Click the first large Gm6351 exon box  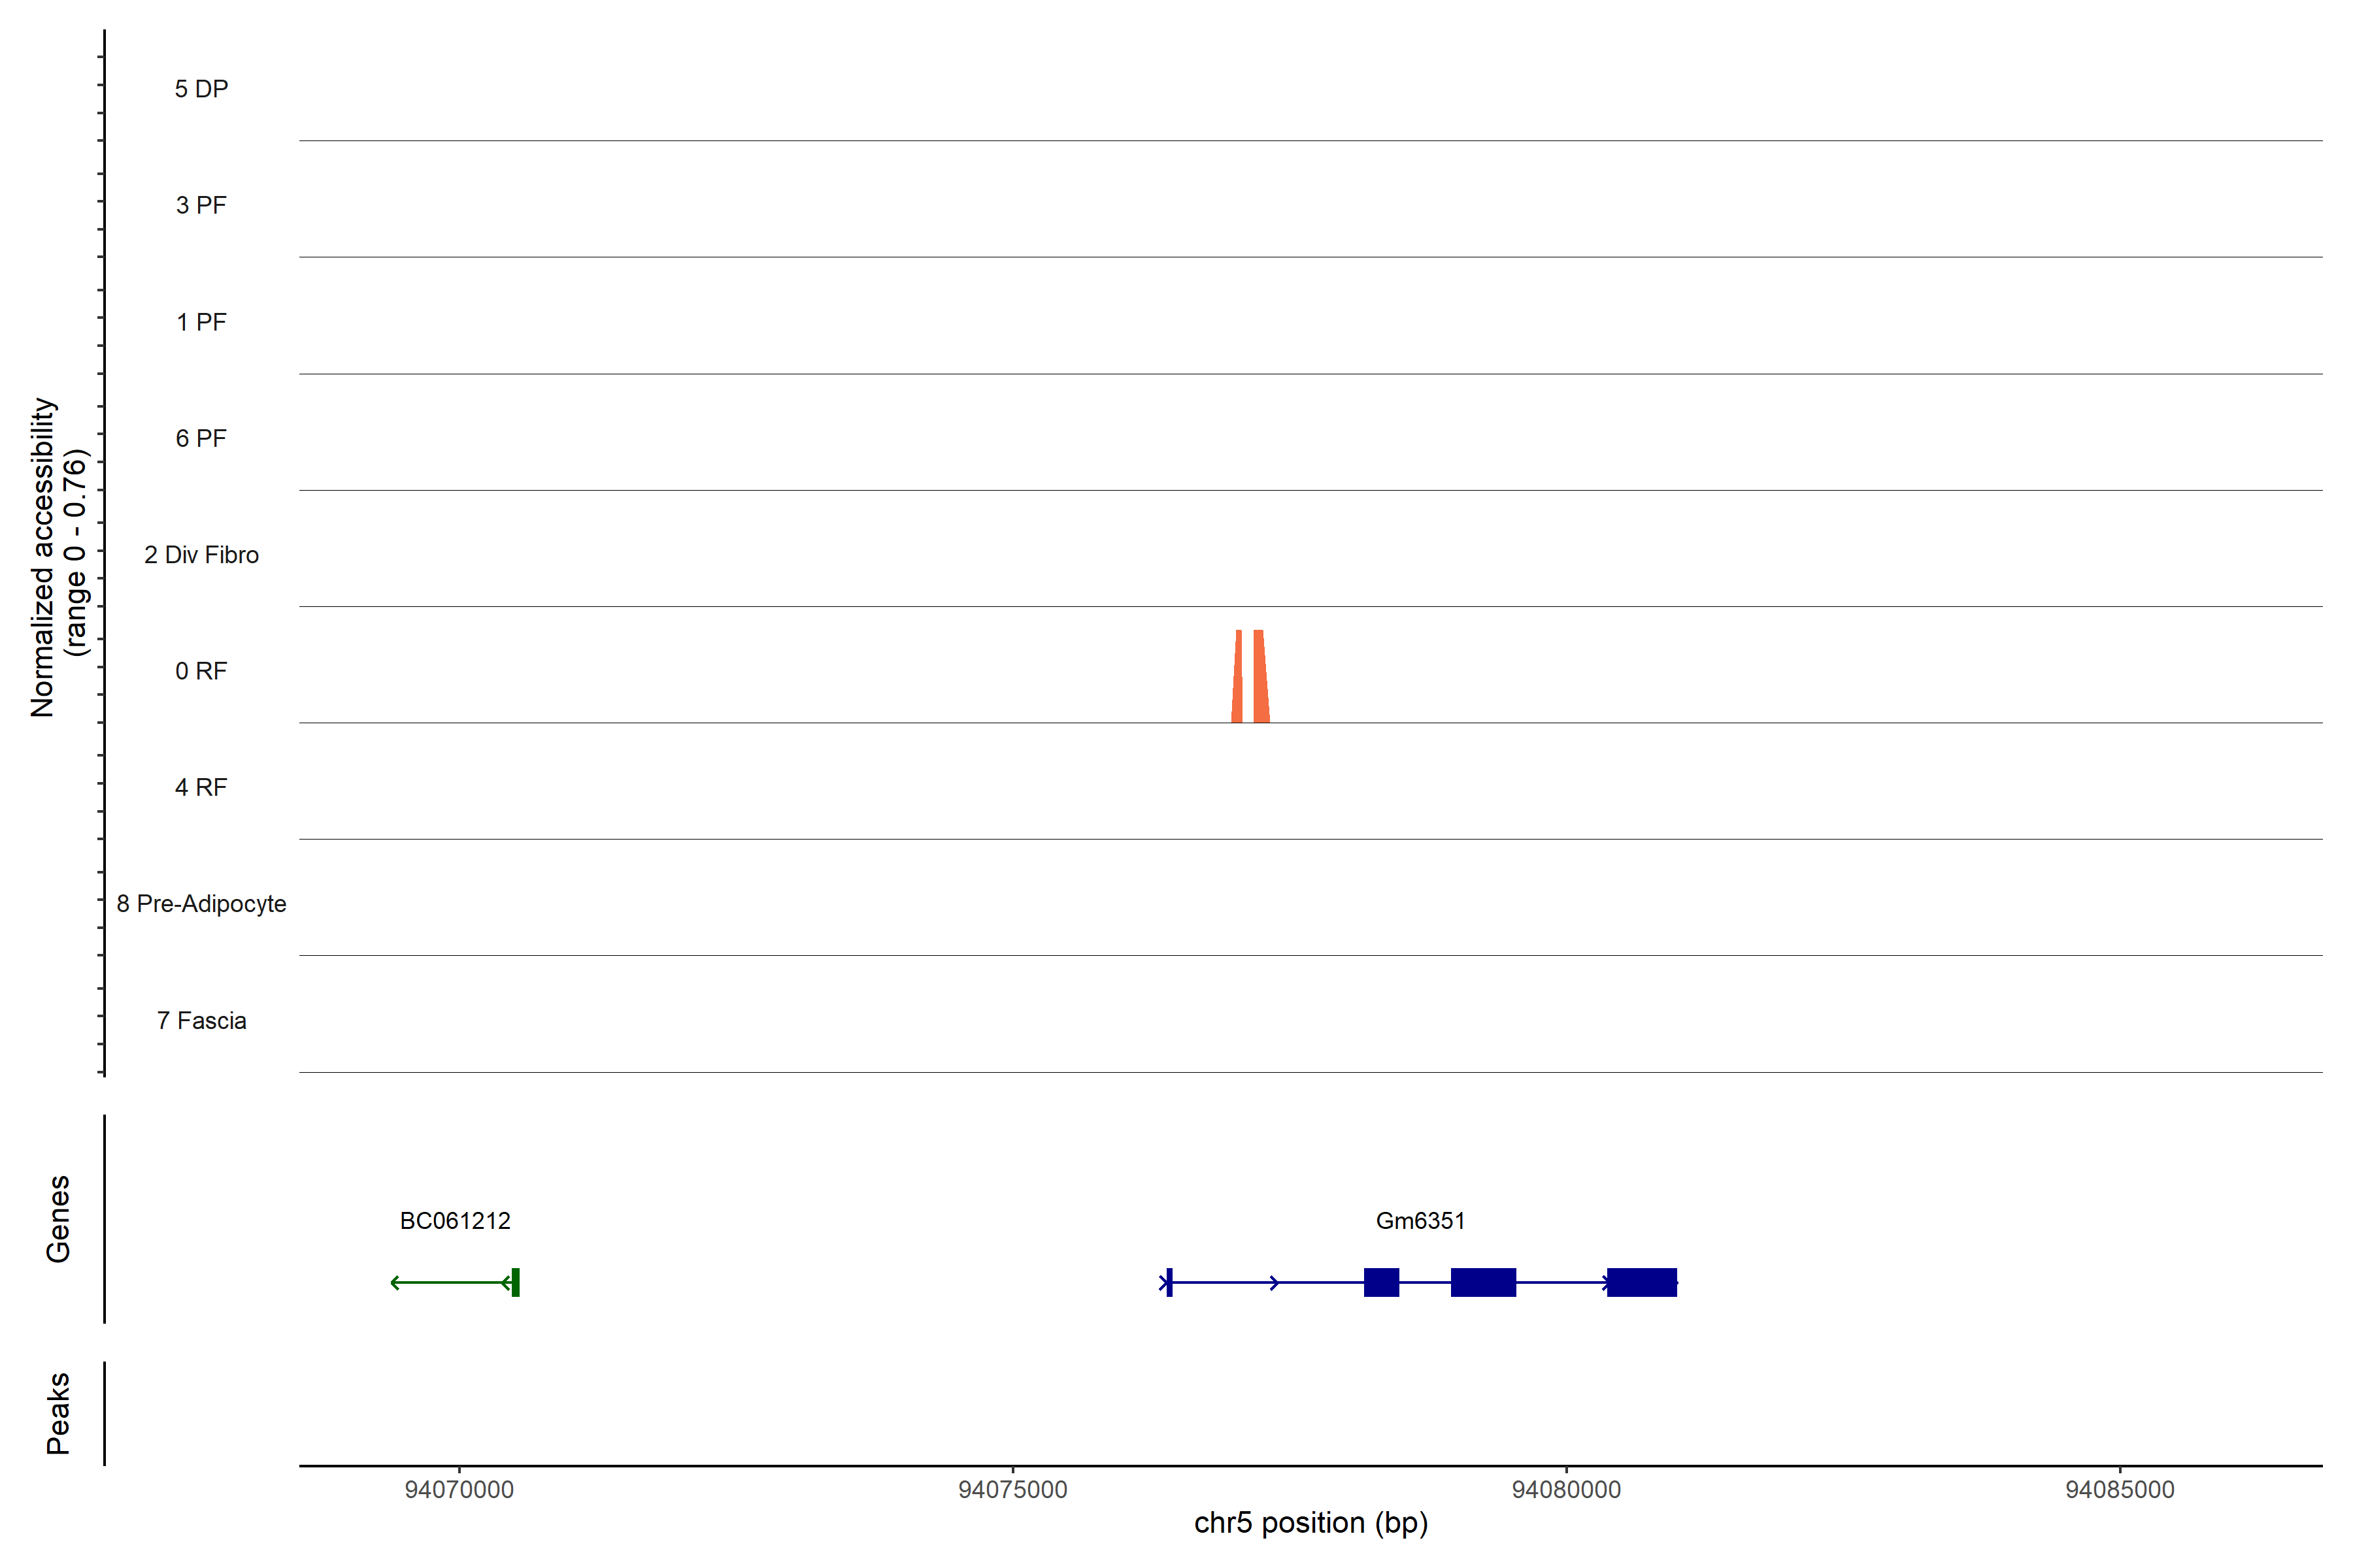coord(1380,1282)
